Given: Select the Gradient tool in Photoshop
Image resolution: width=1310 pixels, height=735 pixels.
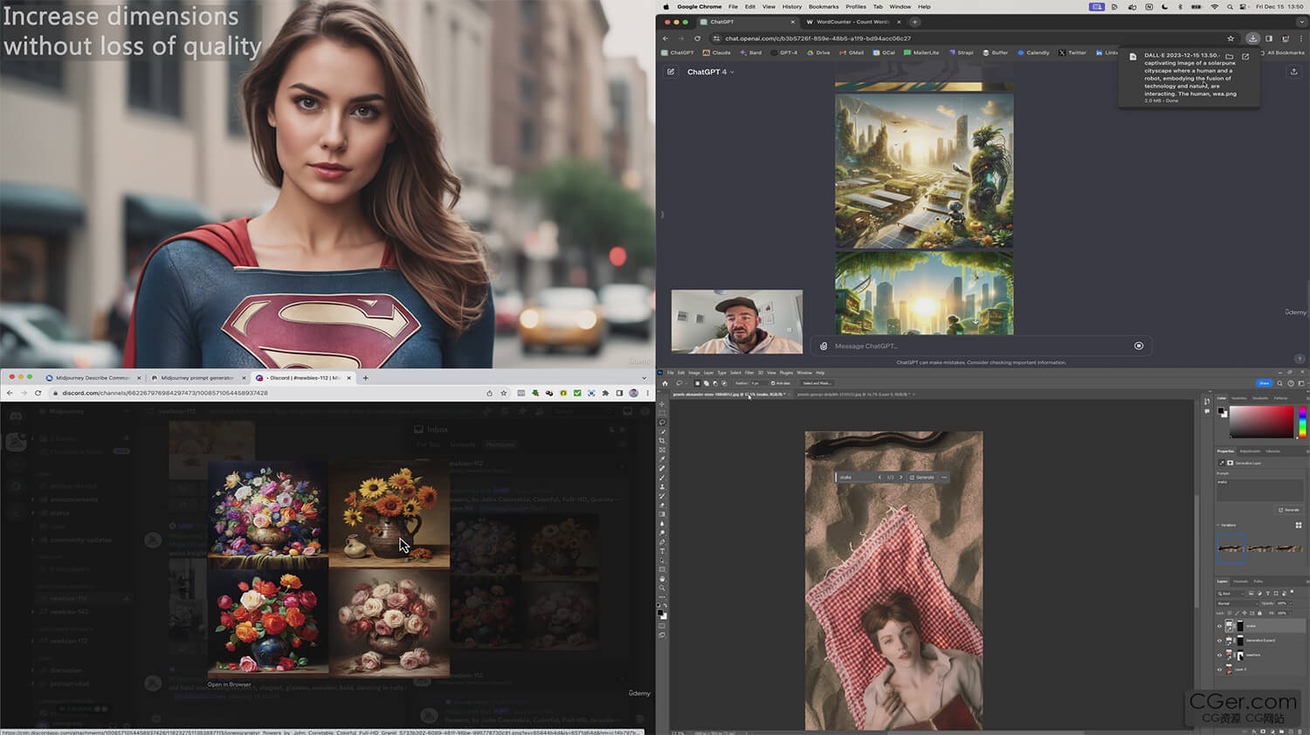Looking at the screenshot, I should [662, 514].
